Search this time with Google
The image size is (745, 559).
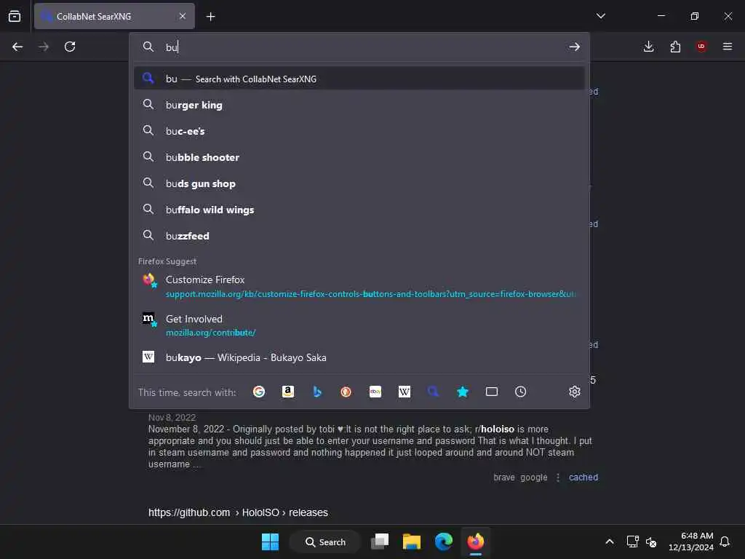tap(259, 392)
